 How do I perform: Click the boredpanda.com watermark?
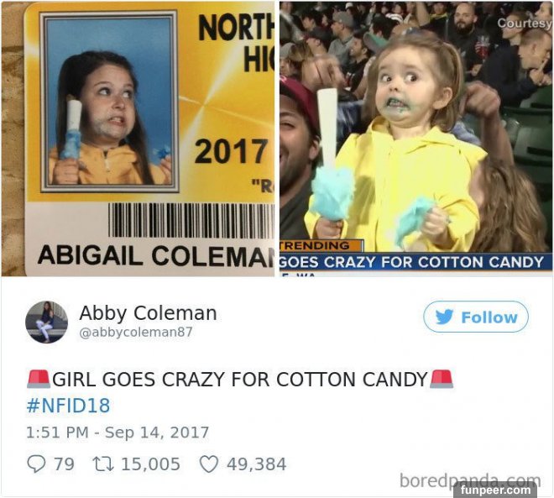tap(470, 480)
